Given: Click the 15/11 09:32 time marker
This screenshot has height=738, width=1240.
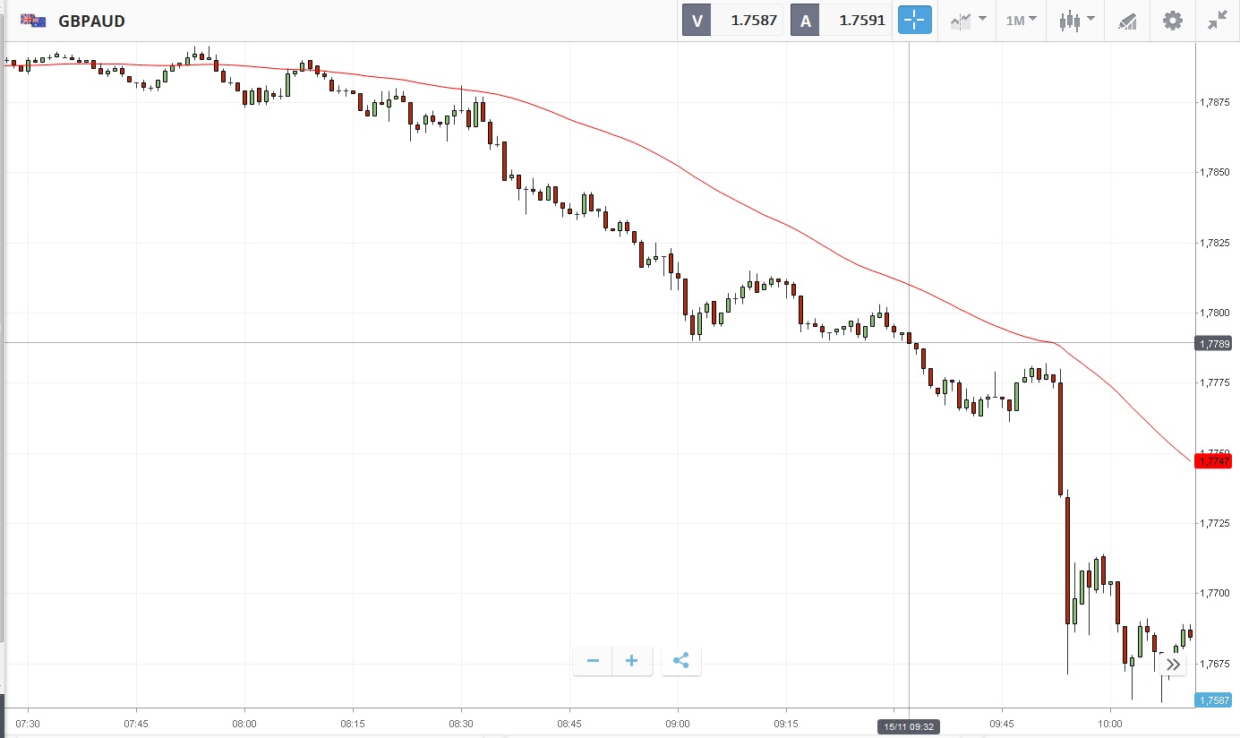Looking at the screenshot, I should 909,726.
